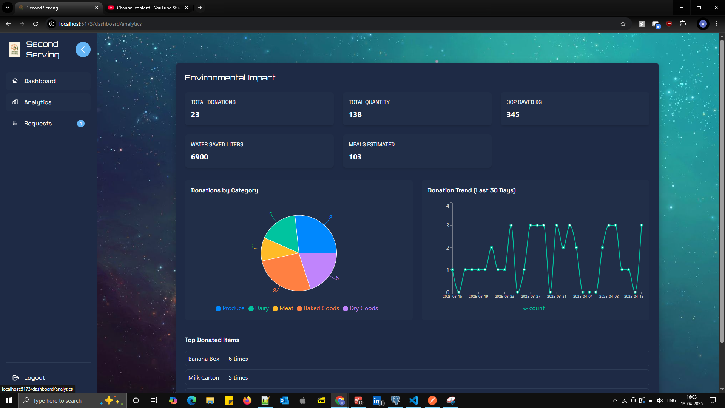Viewport: 725px width, 408px height.
Task: Expand system tray hidden icons chevron
Action: (x=615, y=400)
